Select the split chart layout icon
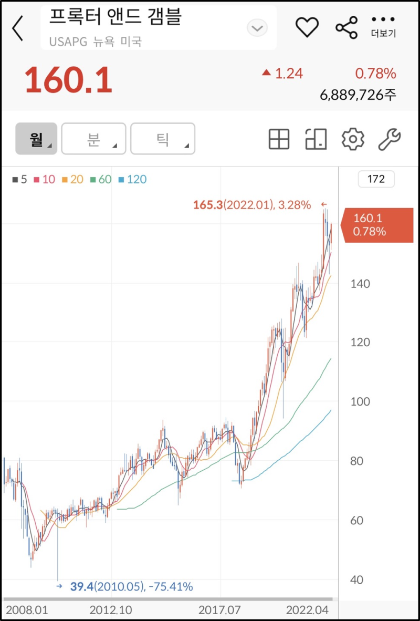Viewport: 420px width, 621px height. tap(316, 139)
